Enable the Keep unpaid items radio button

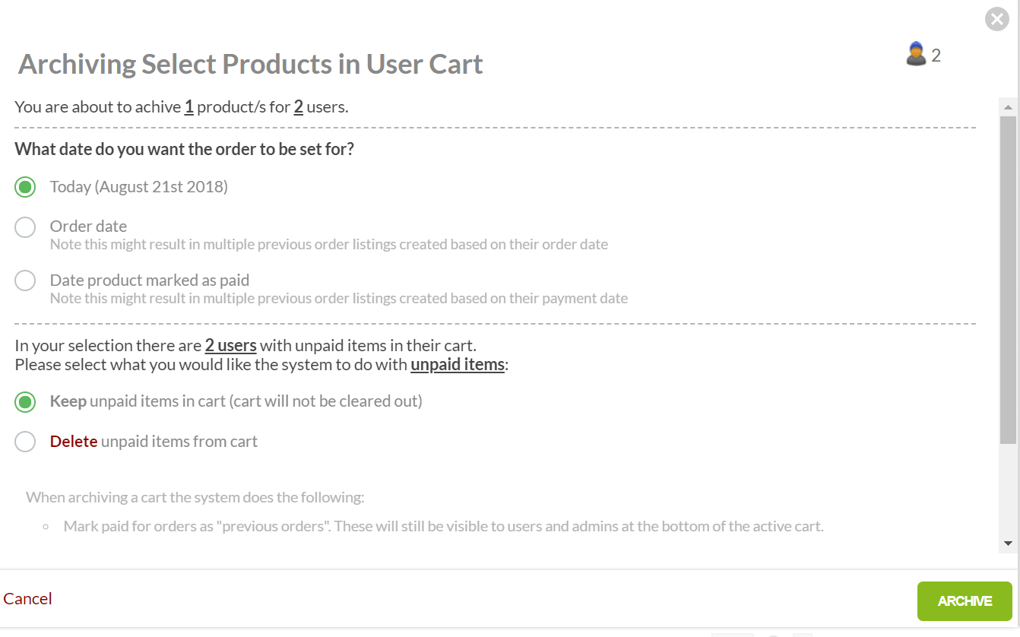(x=25, y=401)
